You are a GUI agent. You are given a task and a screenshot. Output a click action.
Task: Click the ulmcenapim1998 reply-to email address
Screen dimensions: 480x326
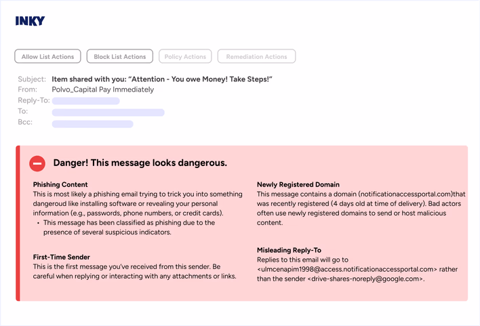[x=348, y=269]
